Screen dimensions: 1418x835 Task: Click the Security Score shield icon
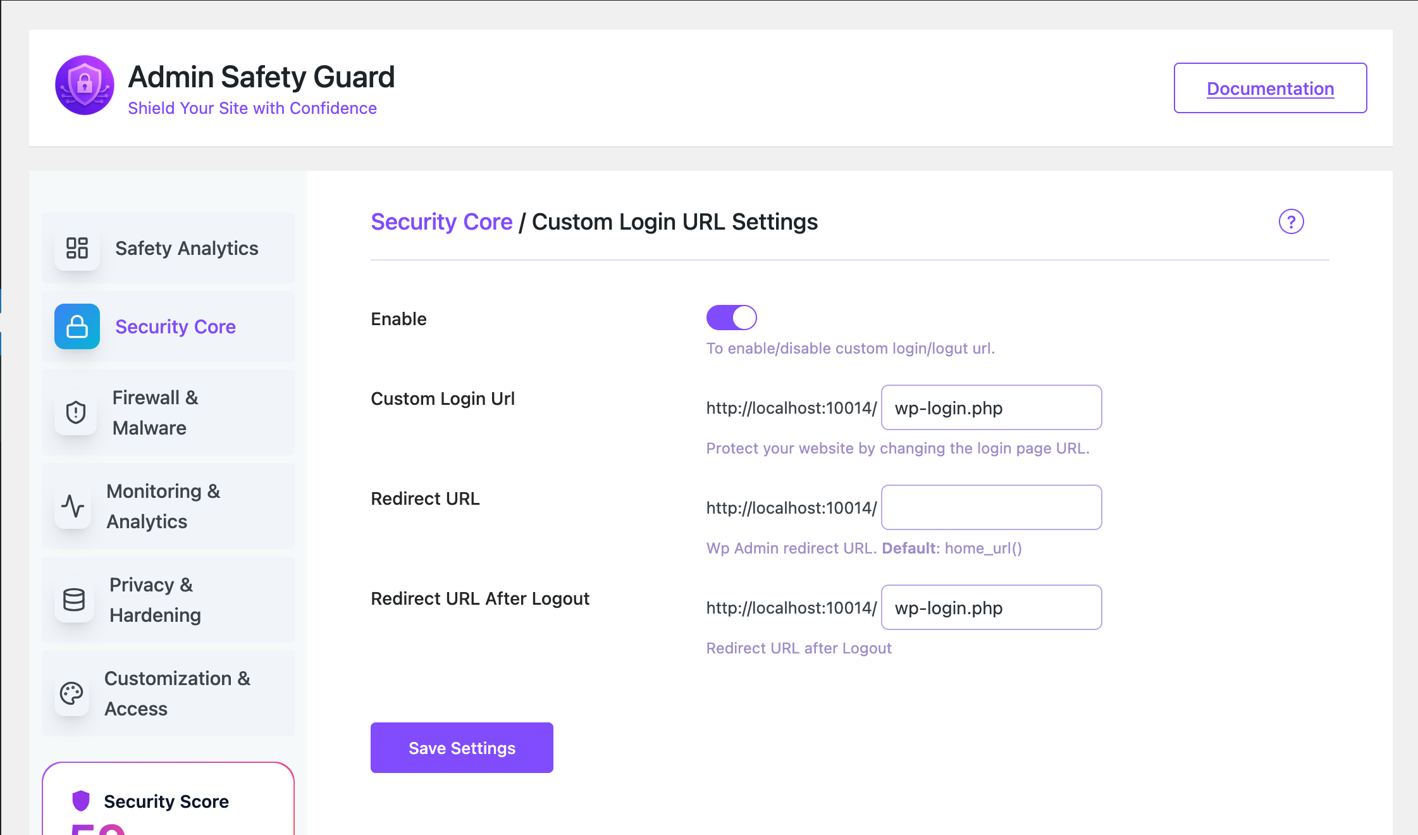tap(81, 801)
